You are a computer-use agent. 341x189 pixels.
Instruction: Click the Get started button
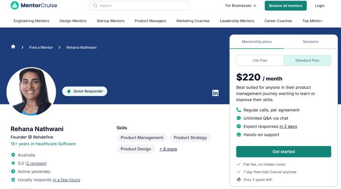284,152
